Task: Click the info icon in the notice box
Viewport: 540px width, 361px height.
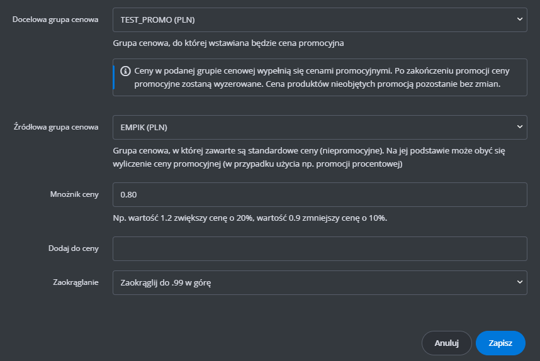Action: [x=126, y=71]
